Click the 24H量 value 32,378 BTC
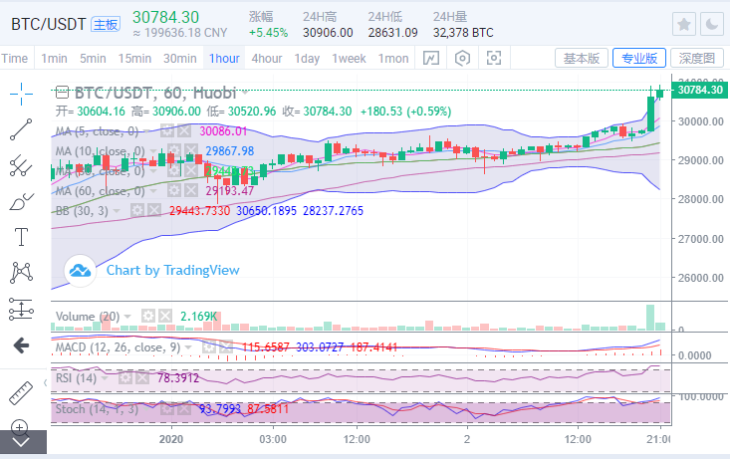 pos(463,33)
